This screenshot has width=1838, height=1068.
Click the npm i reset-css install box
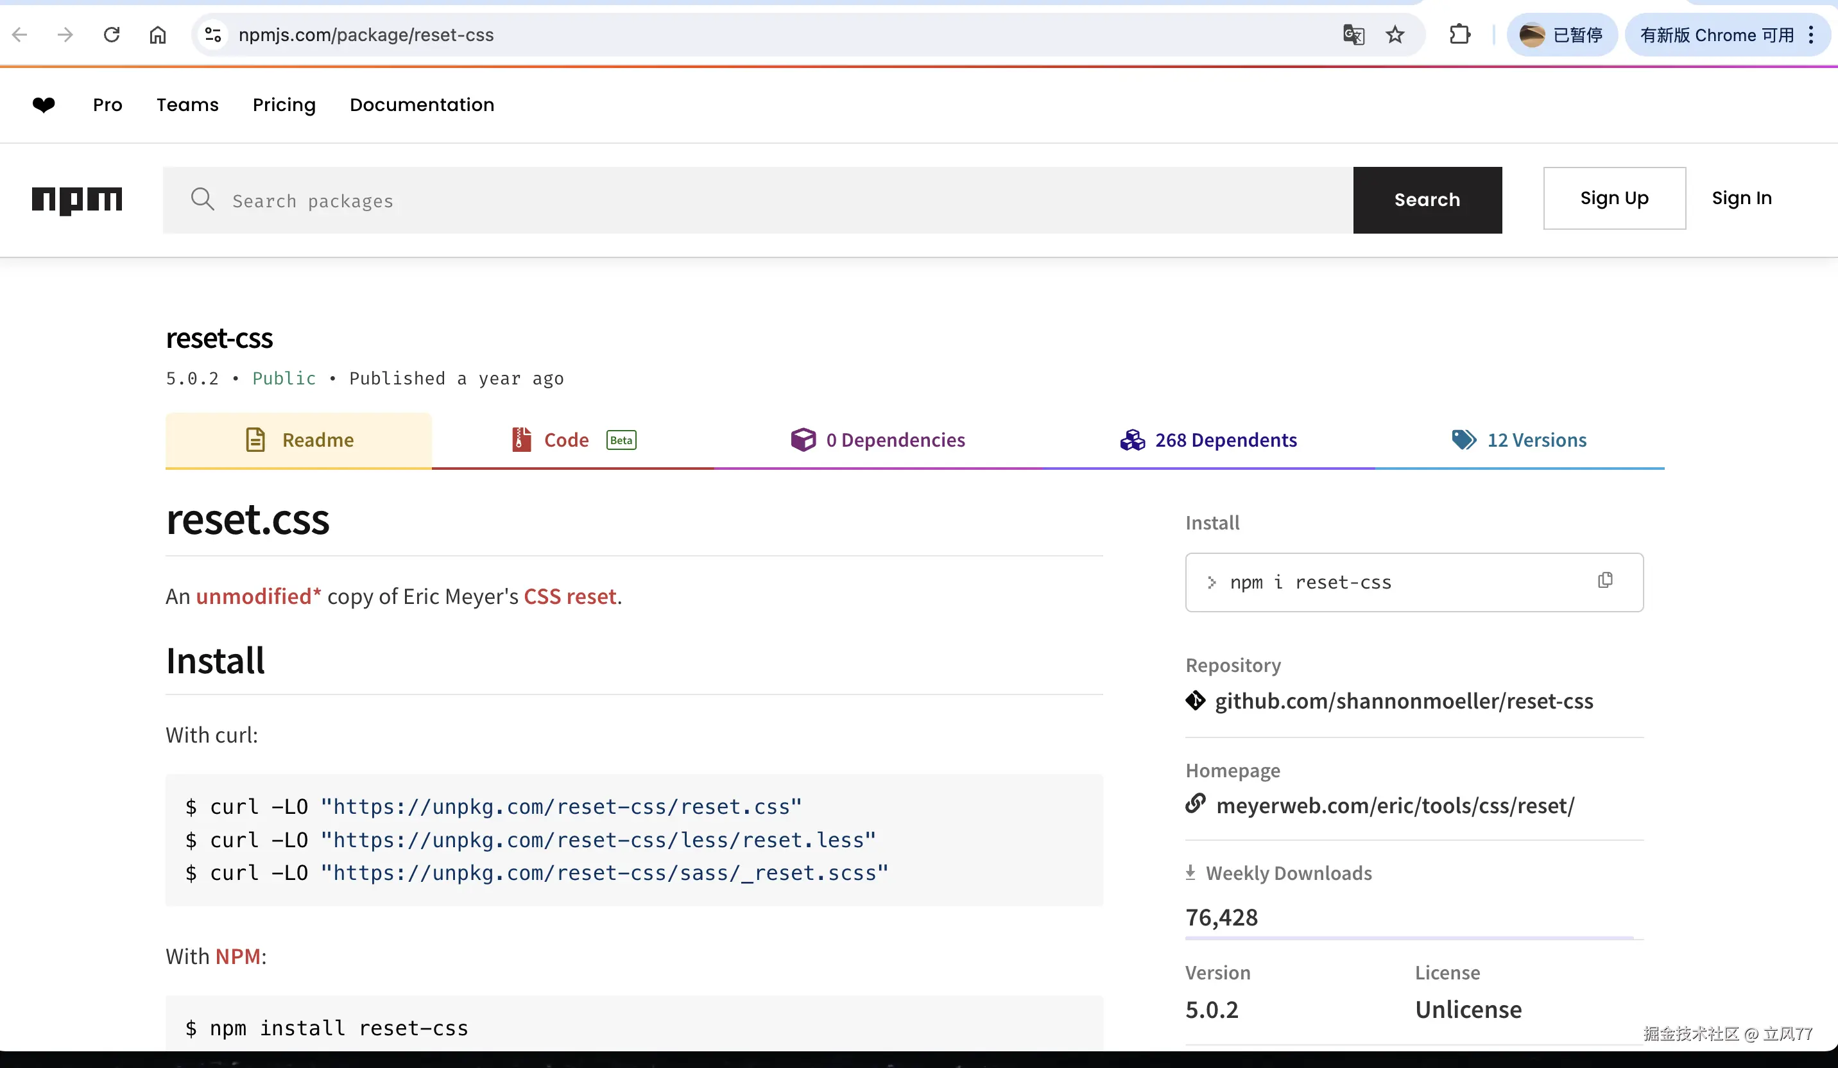coord(1414,582)
